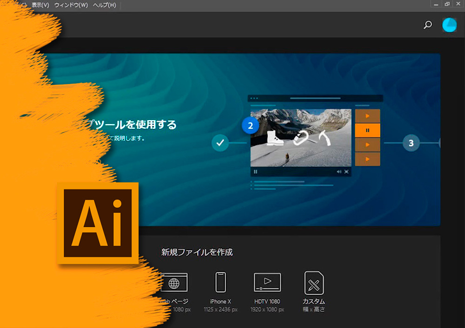
Task: Click the highlighted orange pause playlist button
Action: tap(367, 130)
